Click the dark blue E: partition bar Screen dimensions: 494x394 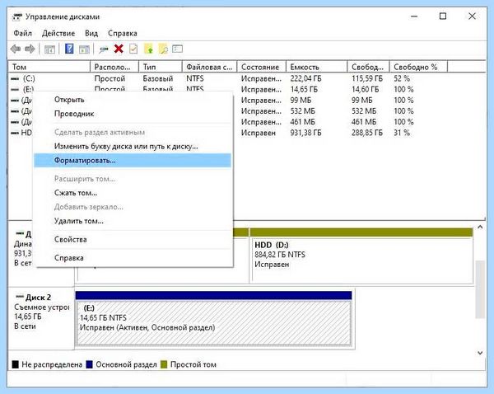(213, 295)
